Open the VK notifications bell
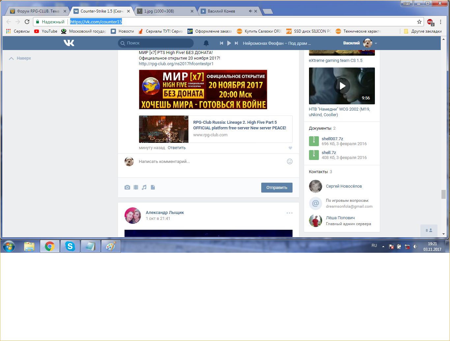This screenshot has height=341, width=450. pyautogui.click(x=206, y=43)
